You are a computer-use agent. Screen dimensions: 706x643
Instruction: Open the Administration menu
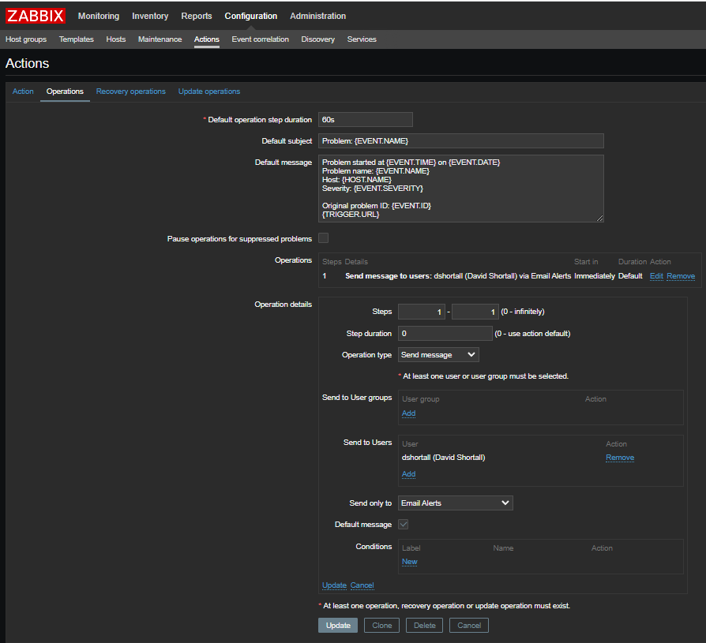coord(317,16)
